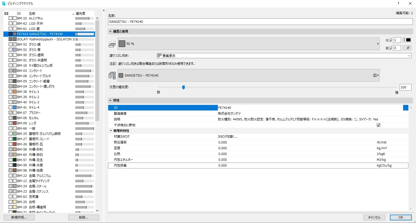This screenshot has width=416, height=223.
Task: Collapse the left list panel arrow
Action: pyautogui.click(x=104, y=10)
